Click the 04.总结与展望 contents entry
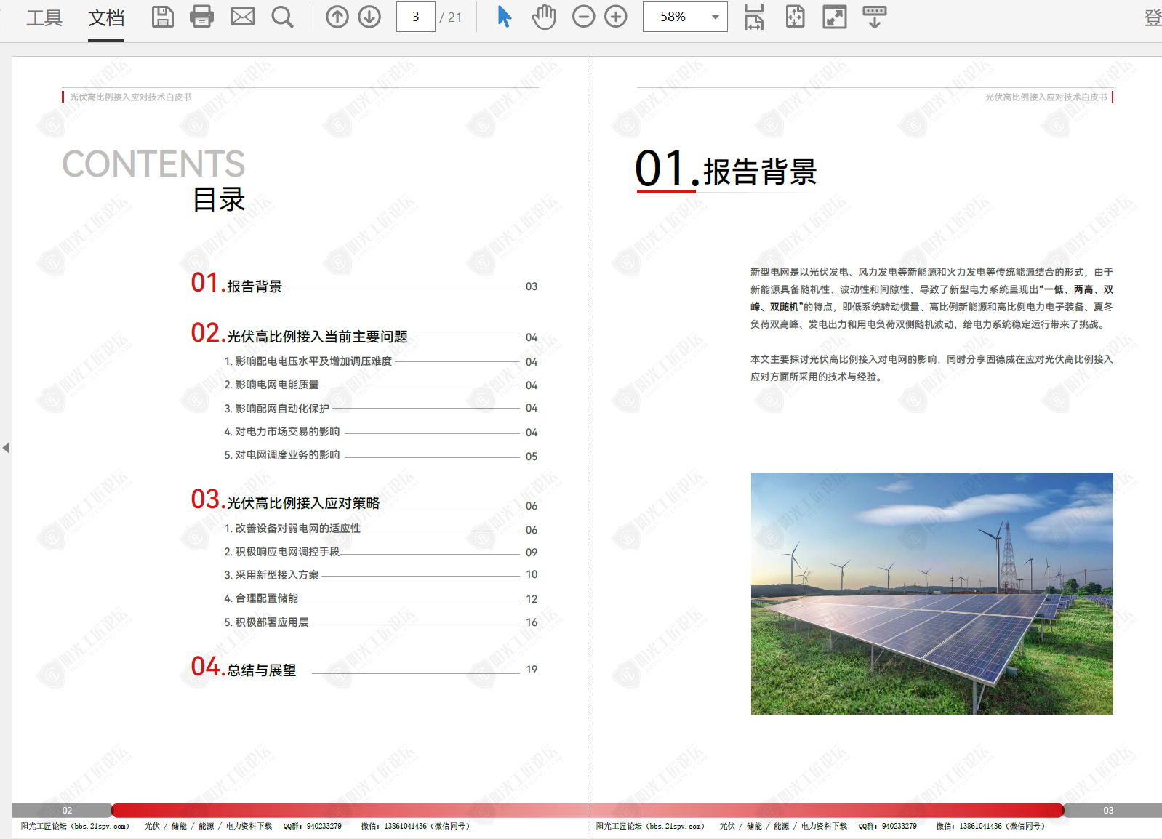Image resolution: width=1162 pixels, height=839 pixels. click(244, 667)
